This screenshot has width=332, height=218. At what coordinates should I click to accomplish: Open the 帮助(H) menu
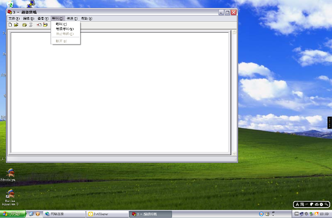click(86, 19)
